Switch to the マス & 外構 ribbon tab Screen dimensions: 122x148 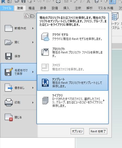click(106, 8)
